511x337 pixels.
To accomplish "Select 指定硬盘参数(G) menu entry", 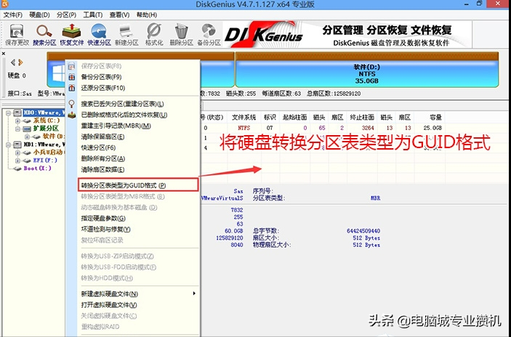I will [x=103, y=219].
